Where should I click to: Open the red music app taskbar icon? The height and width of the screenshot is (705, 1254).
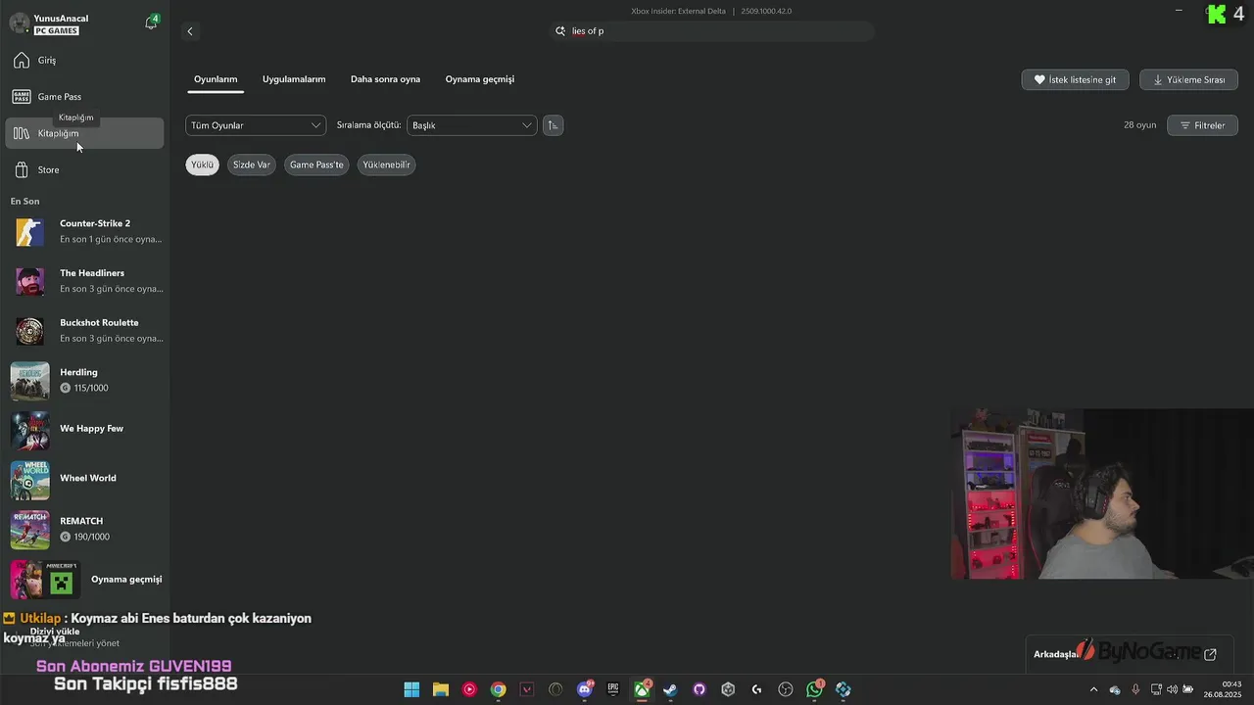tap(469, 689)
